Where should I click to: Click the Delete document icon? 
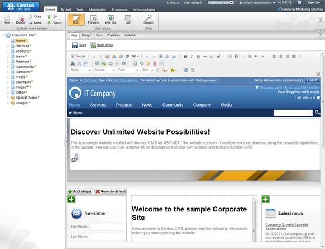21,18
